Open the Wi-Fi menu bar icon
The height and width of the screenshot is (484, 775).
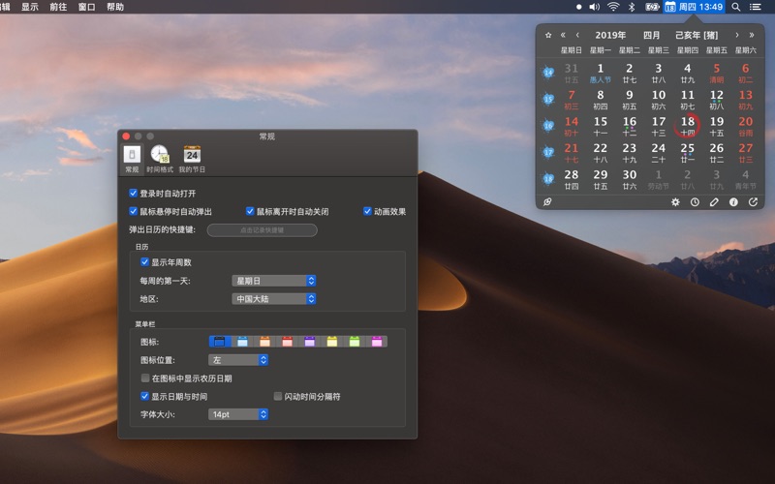613,7
